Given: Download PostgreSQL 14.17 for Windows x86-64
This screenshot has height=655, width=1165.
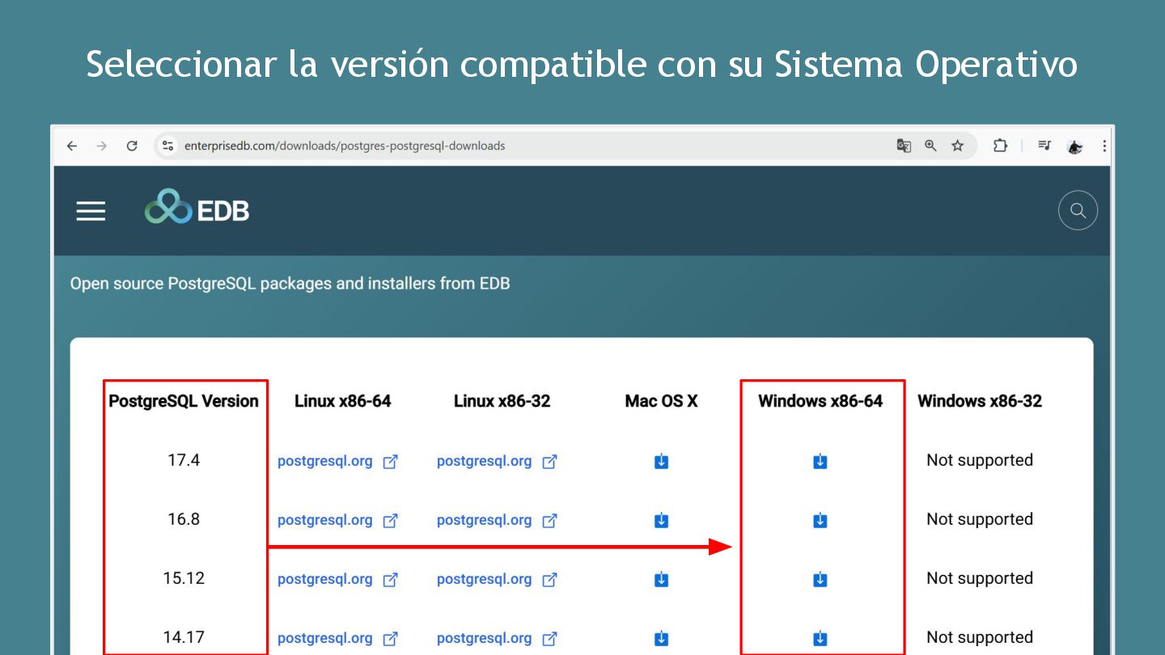Looking at the screenshot, I should [820, 639].
